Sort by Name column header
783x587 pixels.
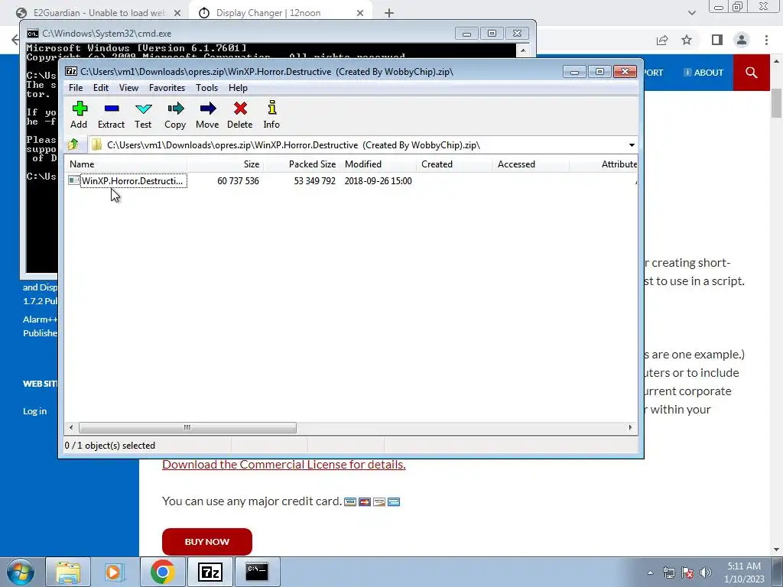(x=126, y=164)
